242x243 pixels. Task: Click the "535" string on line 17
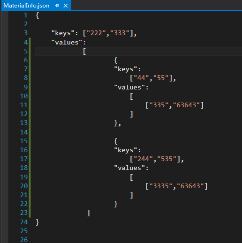167,159
